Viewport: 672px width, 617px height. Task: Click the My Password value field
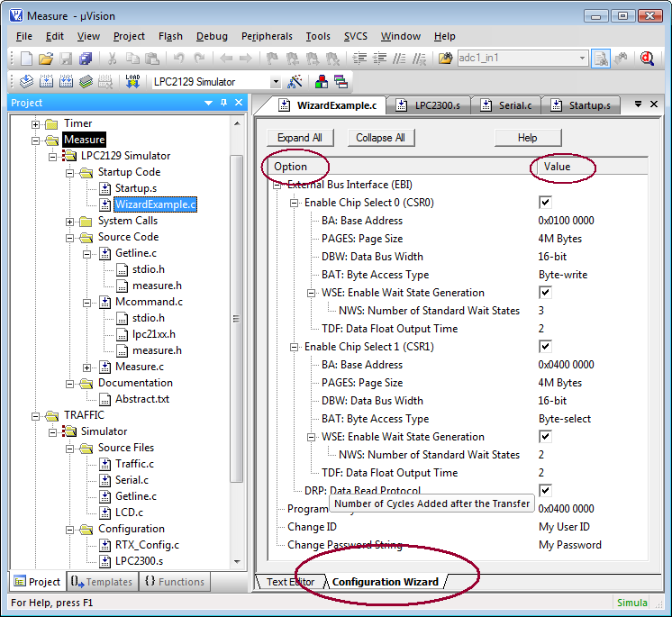(x=570, y=545)
